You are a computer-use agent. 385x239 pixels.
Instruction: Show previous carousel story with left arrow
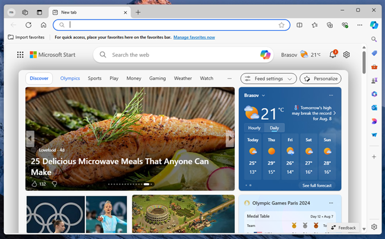[x=30, y=139]
